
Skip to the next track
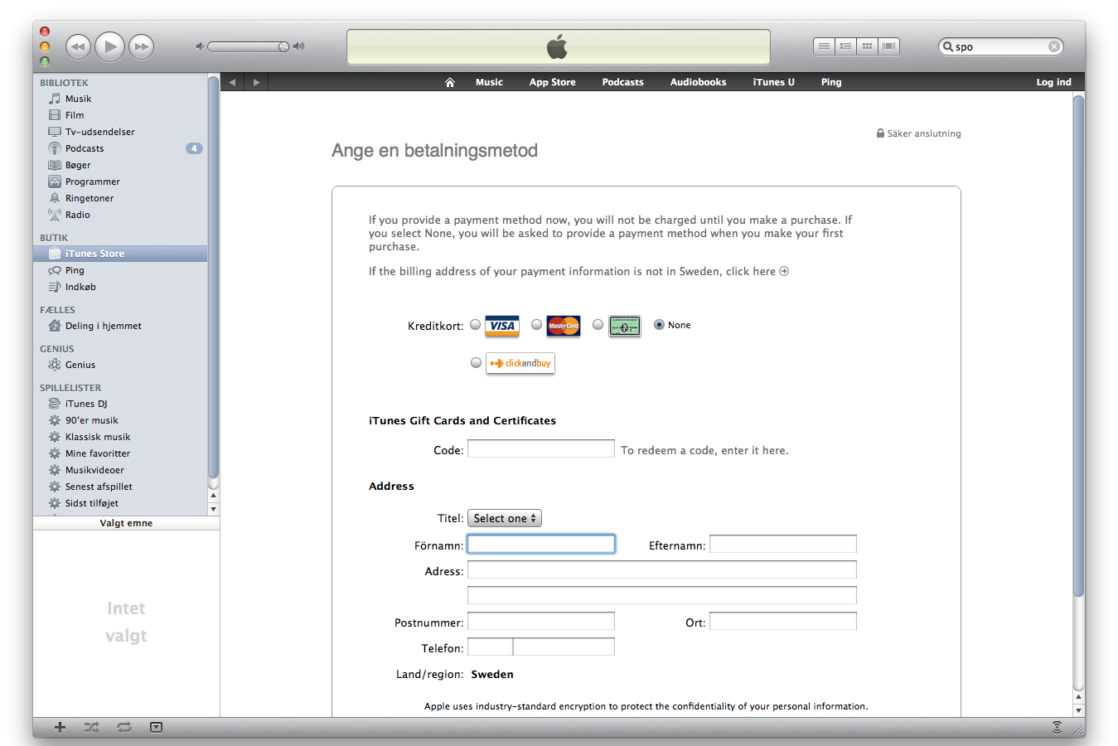click(x=142, y=46)
